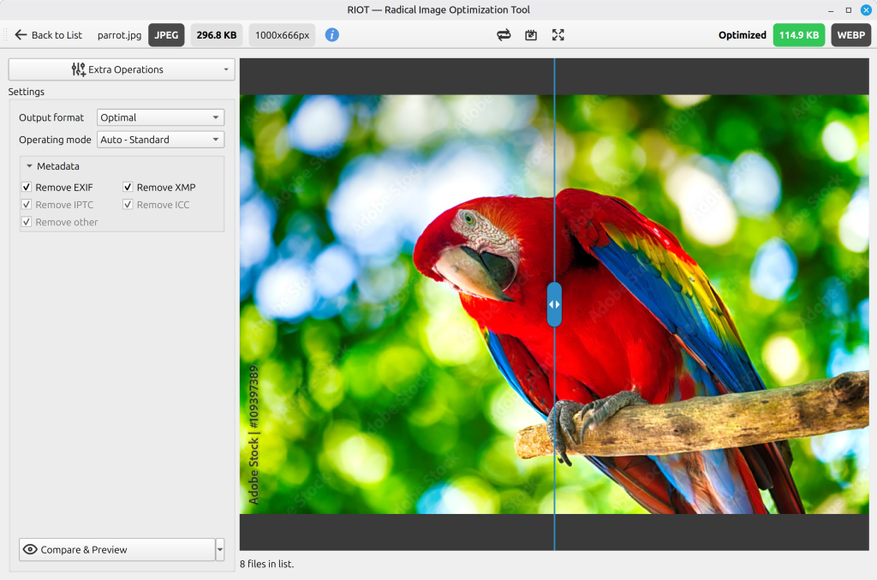This screenshot has width=877, height=580.
Task: Collapse the Metadata section
Action: click(29, 166)
